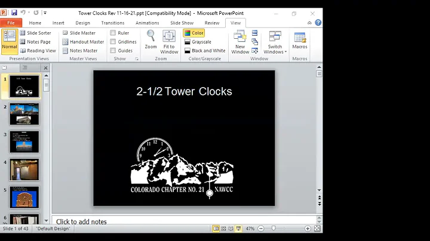Open Notes Page view
The image size is (430, 241).
click(x=35, y=42)
